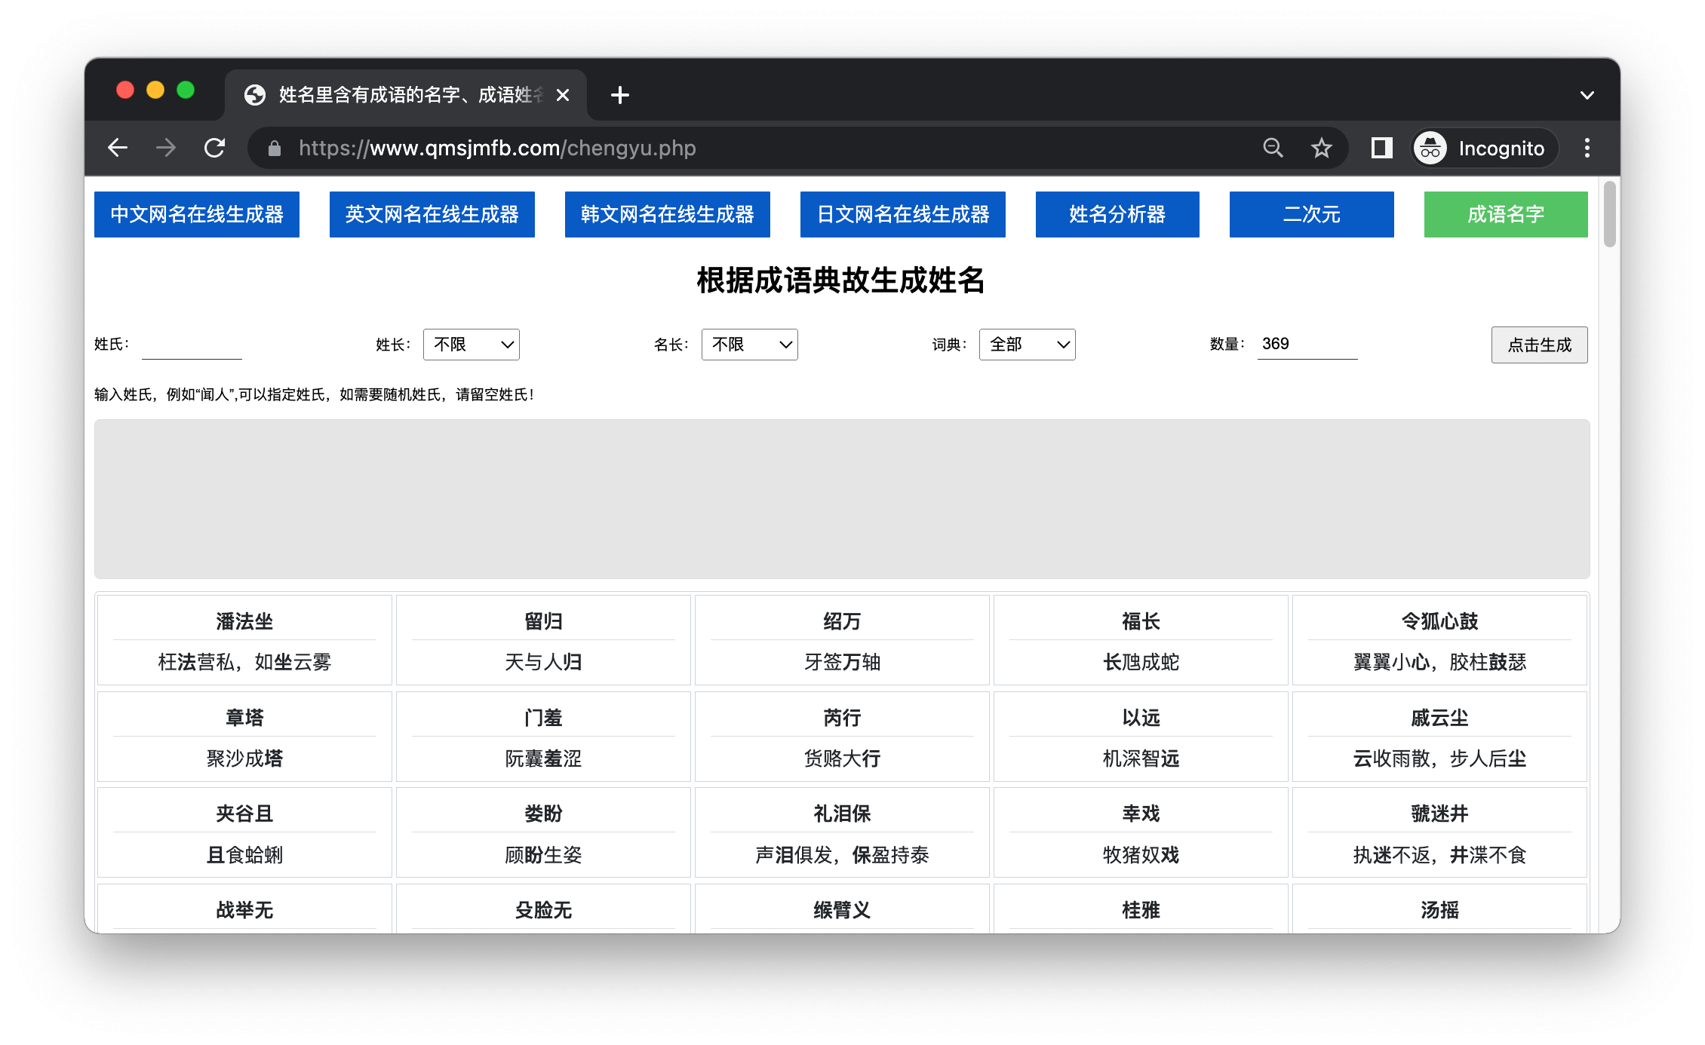Select the name 娄盼
The height and width of the screenshot is (1045, 1705).
pyautogui.click(x=543, y=814)
